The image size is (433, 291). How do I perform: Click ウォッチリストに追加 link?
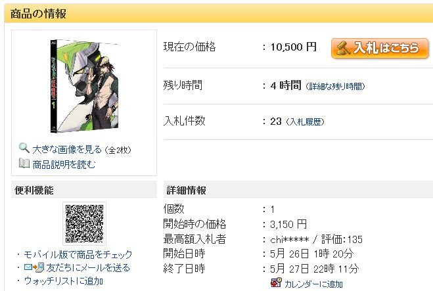pyautogui.click(x=64, y=281)
